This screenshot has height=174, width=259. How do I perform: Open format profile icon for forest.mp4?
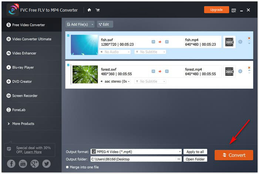(229, 71)
